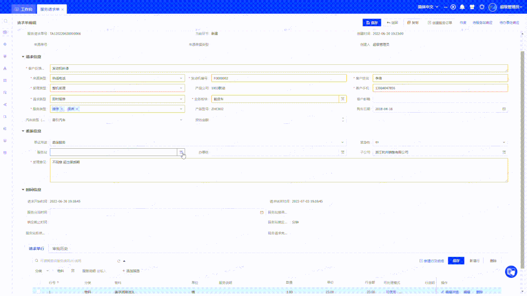Expand the 来源类型 dropdown
527x296 pixels.
tap(182, 78)
